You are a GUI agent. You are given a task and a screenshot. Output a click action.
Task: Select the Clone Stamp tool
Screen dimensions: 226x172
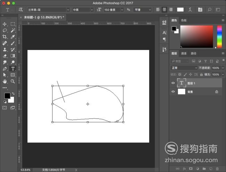click(x=5, y=50)
